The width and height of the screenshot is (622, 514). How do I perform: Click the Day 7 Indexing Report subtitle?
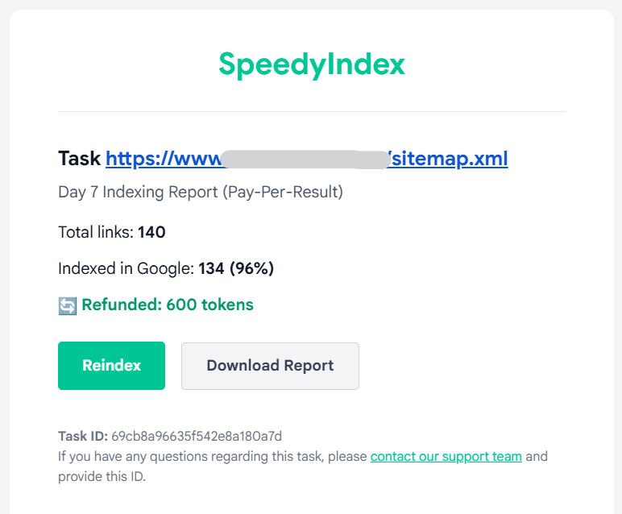point(201,193)
